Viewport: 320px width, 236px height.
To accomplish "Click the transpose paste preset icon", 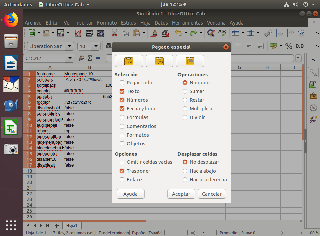I will click(190, 61).
